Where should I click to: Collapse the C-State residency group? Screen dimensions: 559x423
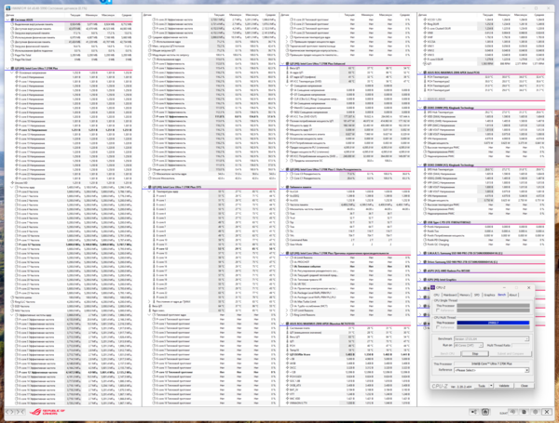click(283, 170)
